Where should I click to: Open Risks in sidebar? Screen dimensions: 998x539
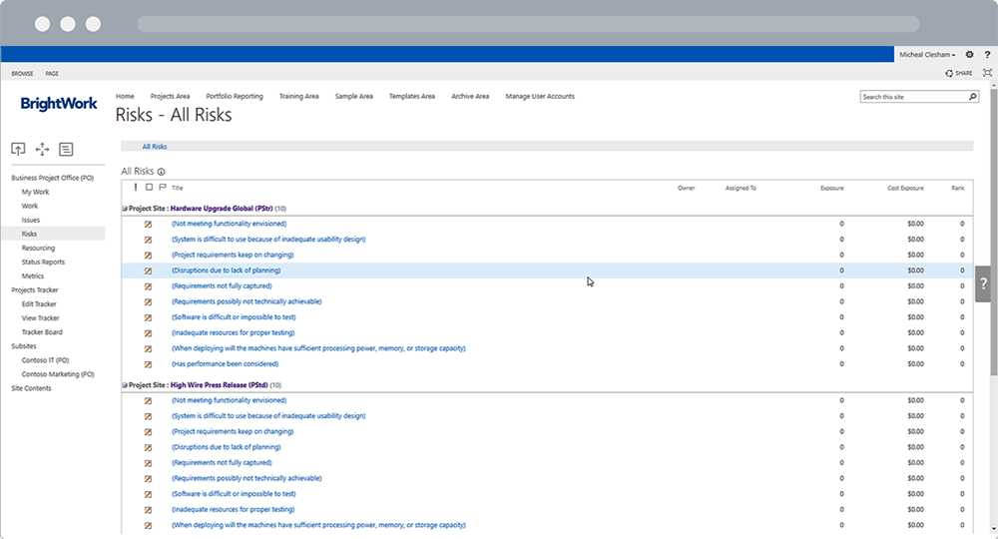click(29, 235)
